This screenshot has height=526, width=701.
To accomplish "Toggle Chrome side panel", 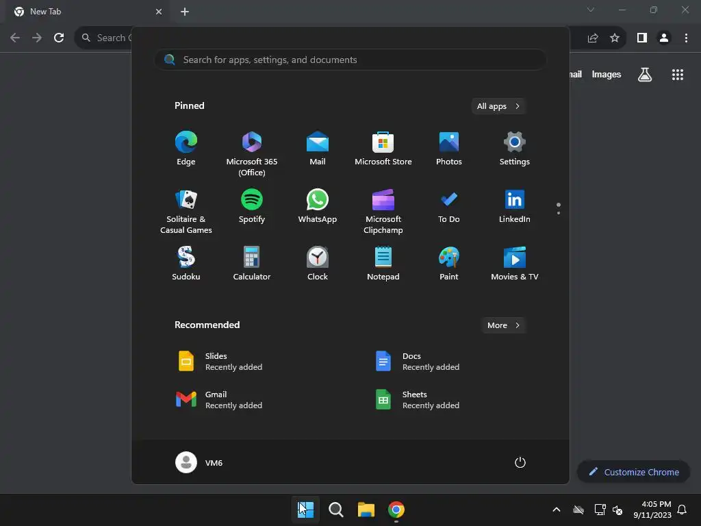I will [x=642, y=38].
